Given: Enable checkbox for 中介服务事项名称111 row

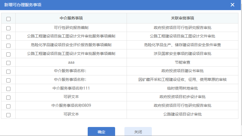Looking at the screenshot, I should click(x=8, y=89).
